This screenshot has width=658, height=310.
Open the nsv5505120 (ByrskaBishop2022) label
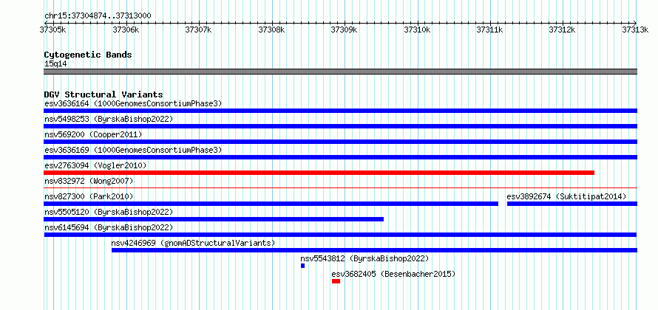tap(109, 212)
